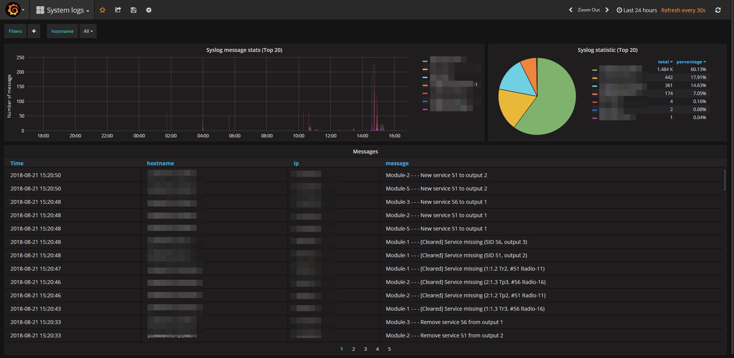Open the Grafana logo main menu
Screen dimensions: 734x358
[13, 10]
